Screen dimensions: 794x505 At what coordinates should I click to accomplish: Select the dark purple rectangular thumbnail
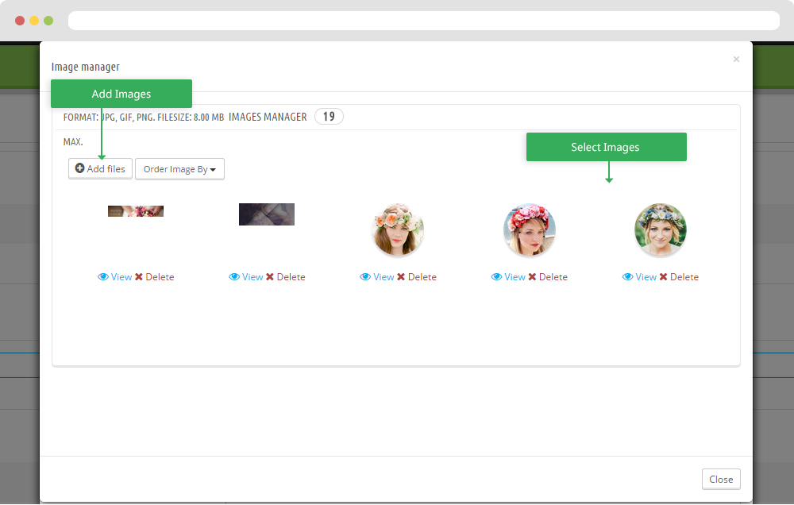pyautogui.click(x=267, y=214)
